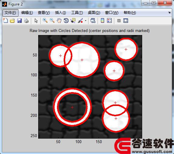Activate the Zoom Out magnifier tool
Image resolution: width=174 pixels, height=154 pixels.
52,21
